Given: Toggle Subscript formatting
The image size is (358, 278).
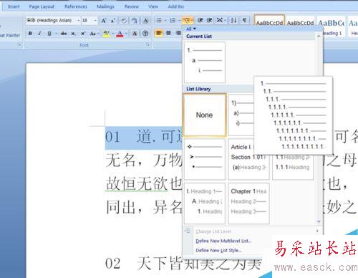Looking at the screenshot, I should coord(73,34).
